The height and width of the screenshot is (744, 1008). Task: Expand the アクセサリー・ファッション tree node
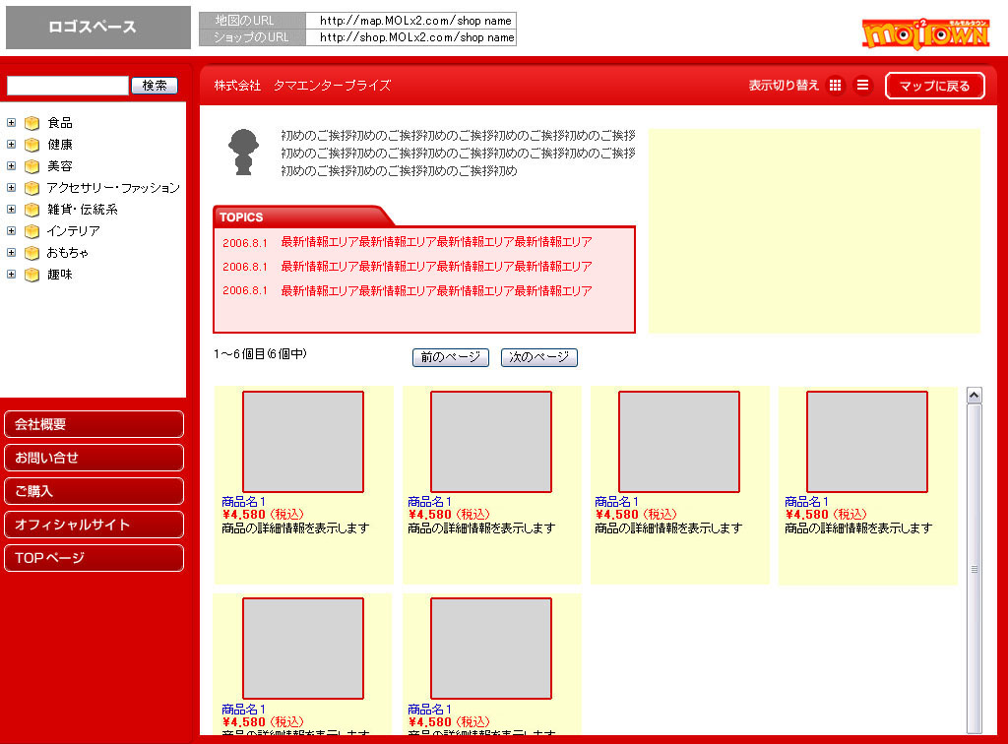pyautogui.click(x=11, y=188)
